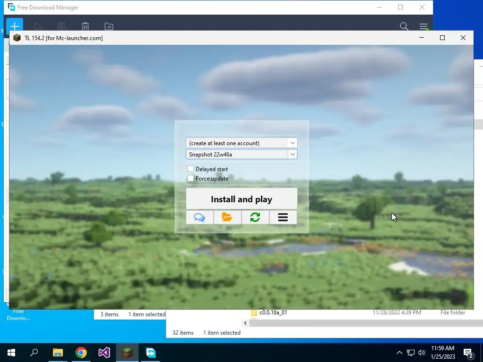Open the Windows Start menu

click(11, 353)
